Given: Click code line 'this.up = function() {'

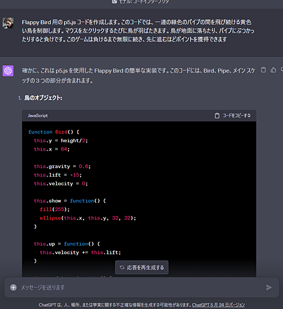Looking at the screenshot, I should point(67,244).
